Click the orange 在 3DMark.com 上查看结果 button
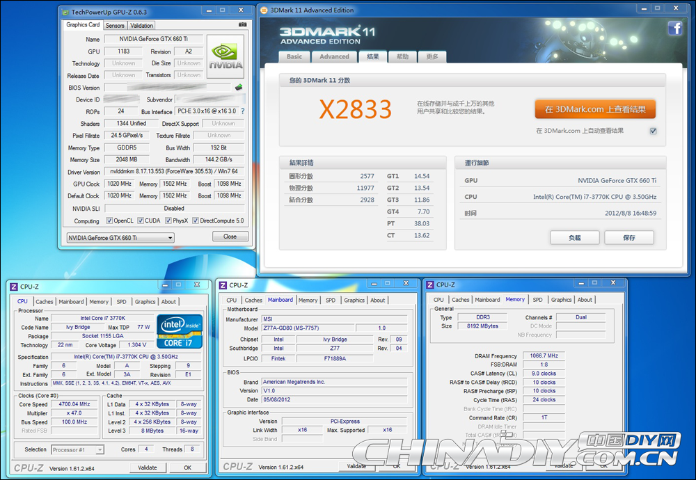This screenshot has width=696, height=480. click(x=595, y=109)
